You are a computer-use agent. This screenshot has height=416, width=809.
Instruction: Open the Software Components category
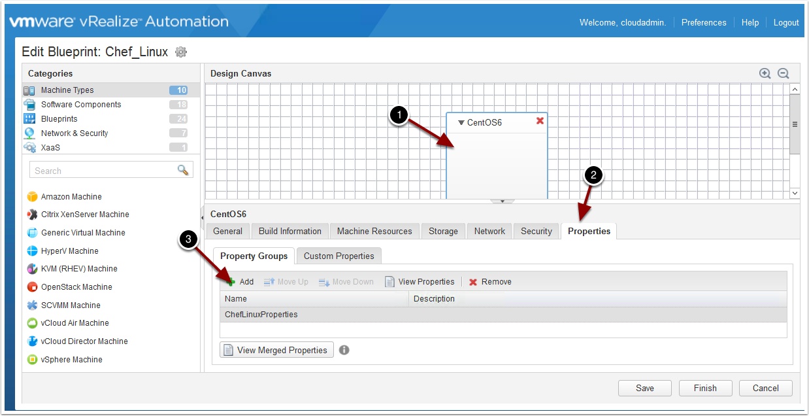pyautogui.click(x=111, y=105)
